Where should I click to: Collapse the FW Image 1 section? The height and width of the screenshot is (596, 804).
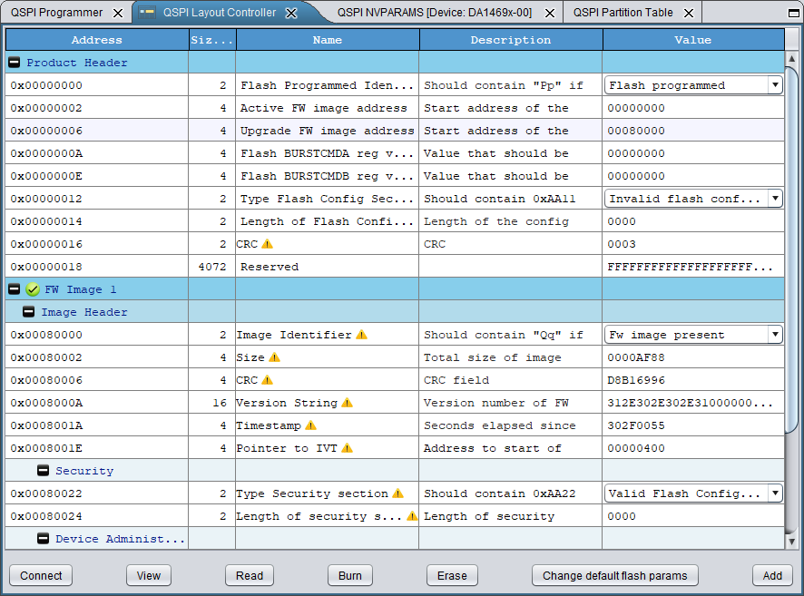[x=15, y=289]
